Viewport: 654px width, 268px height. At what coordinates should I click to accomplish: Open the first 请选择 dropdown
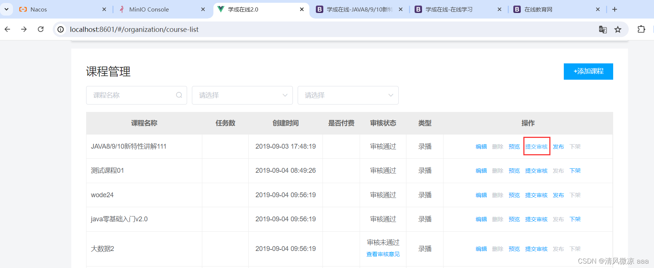(x=242, y=95)
